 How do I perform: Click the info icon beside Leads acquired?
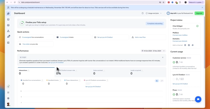142,70
